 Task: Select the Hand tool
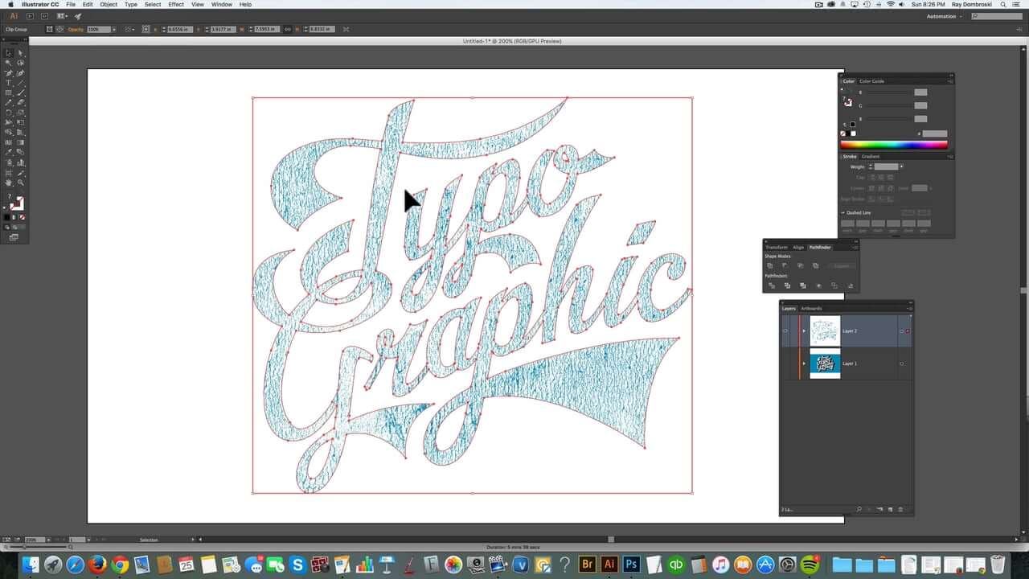click(x=10, y=183)
